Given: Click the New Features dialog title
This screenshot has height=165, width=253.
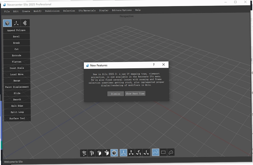Looking at the screenshot, I should click(99, 65).
